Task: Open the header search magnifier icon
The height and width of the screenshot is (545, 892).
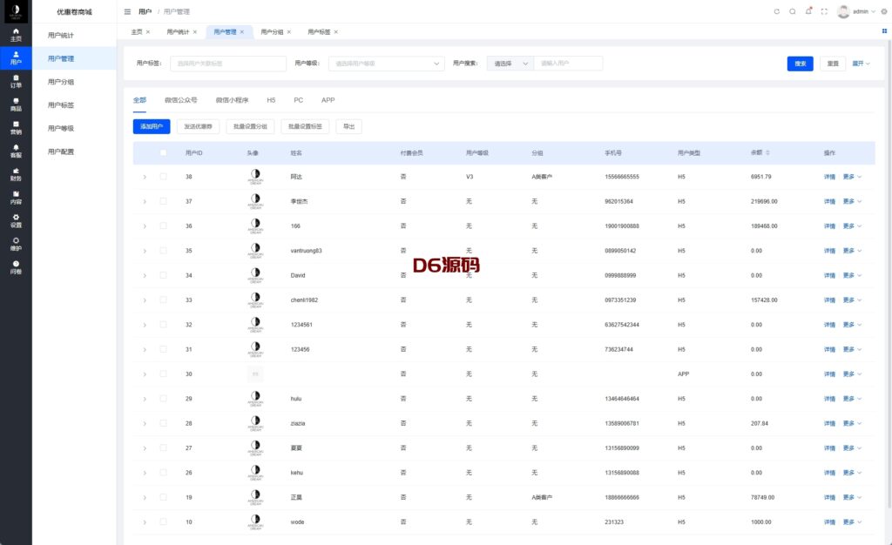Action: [x=793, y=11]
